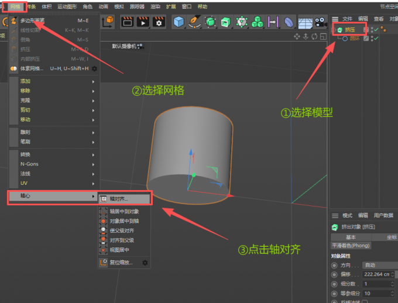The width and height of the screenshot is (398, 303).
Task: Click the Cloner green cubes icon
Action: pyautogui.click(x=258, y=22)
